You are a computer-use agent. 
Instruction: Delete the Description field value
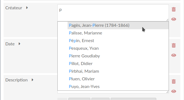pyautogui.click(x=174, y=81)
